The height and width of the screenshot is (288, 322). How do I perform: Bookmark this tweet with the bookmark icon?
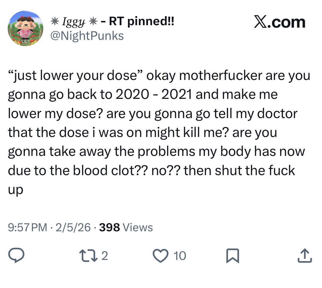point(233,256)
